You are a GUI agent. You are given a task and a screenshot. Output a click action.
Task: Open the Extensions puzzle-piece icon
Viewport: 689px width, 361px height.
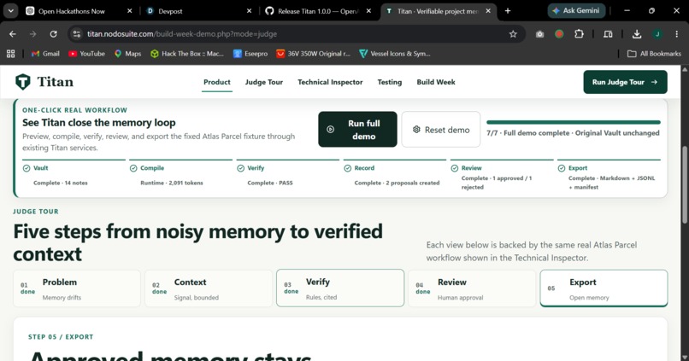(579, 34)
